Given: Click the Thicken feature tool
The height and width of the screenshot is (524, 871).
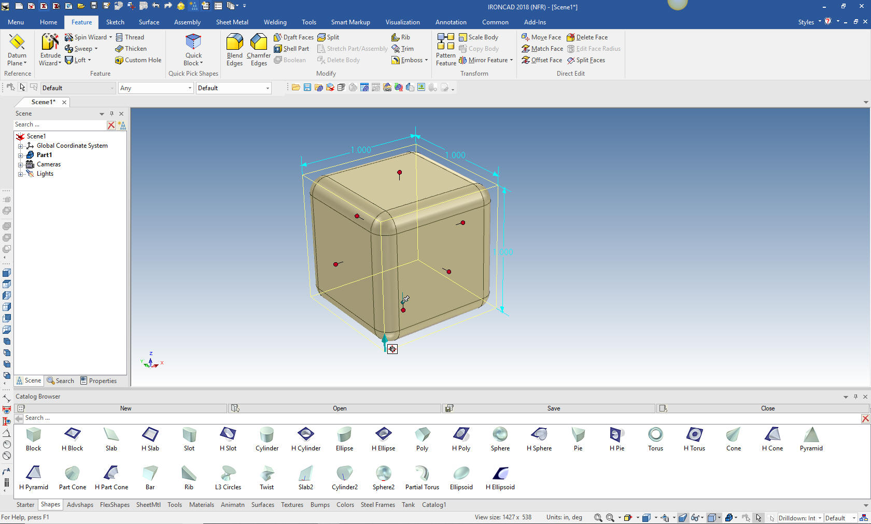Looking at the screenshot, I should pyautogui.click(x=131, y=49).
